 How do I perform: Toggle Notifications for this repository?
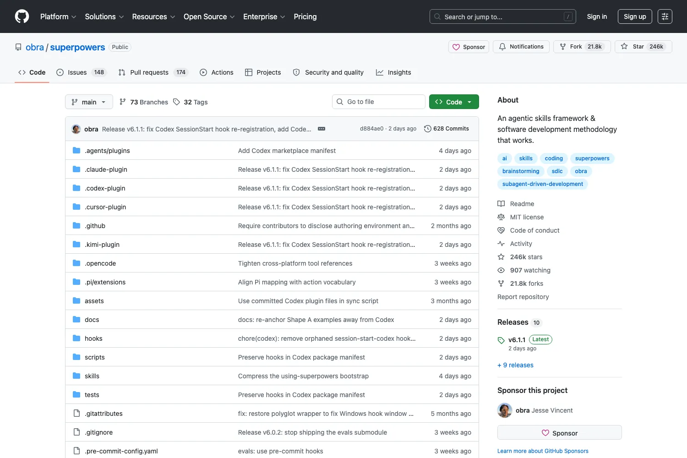521,47
